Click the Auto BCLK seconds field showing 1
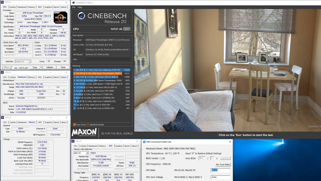This screenshot has width=321, height=181. (212, 158)
